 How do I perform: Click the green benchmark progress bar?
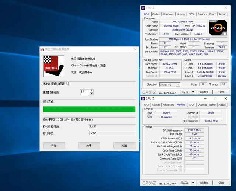pyautogui.click(x=89, y=109)
